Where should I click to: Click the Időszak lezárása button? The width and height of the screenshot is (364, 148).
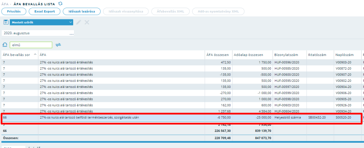coord(81,11)
